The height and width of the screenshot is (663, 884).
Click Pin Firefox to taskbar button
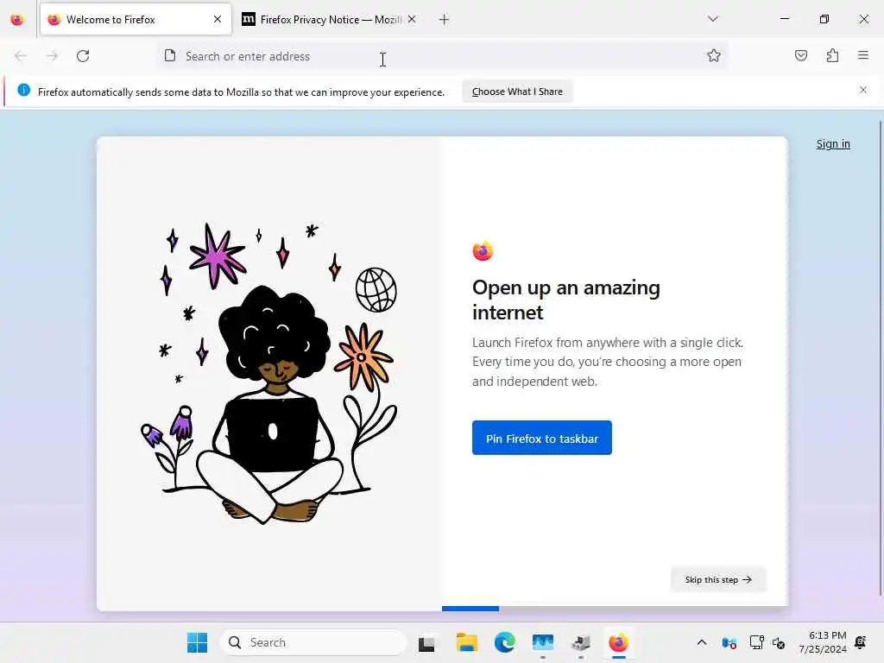coord(542,438)
